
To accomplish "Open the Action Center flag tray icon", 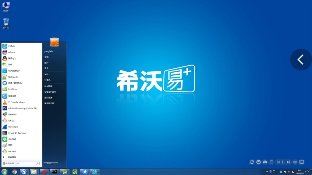I will coord(285,172).
